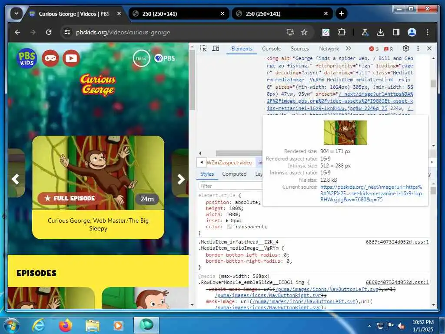Open the PBS Kids Games icon
This screenshot has width=445, height=334.
(50, 58)
